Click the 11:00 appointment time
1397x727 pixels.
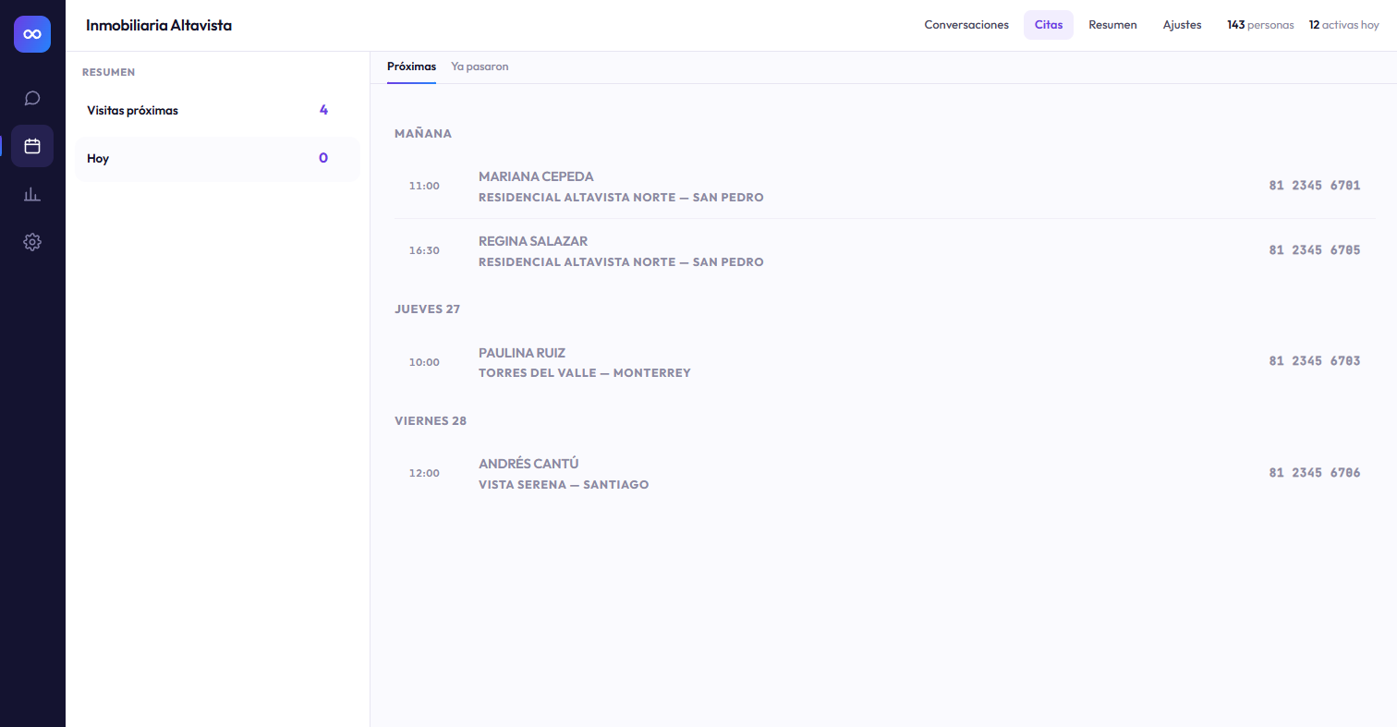pos(424,187)
